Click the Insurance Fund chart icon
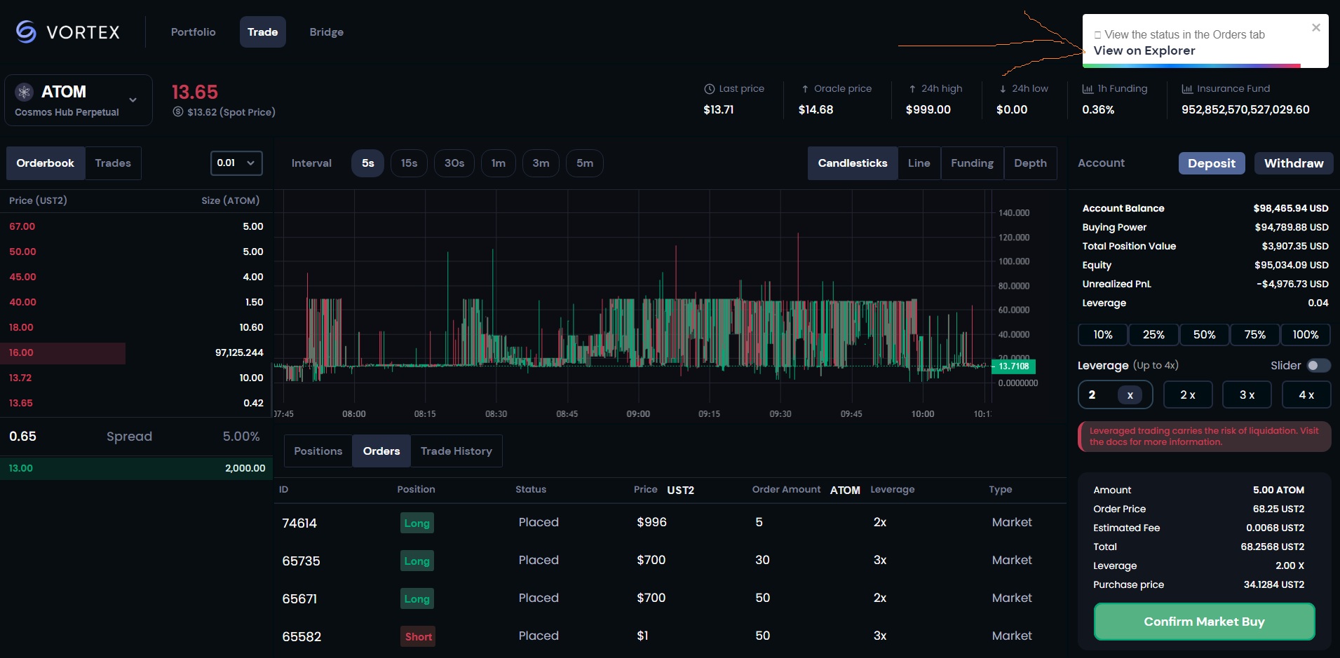Image resolution: width=1340 pixels, height=658 pixels. (1187, 89)
